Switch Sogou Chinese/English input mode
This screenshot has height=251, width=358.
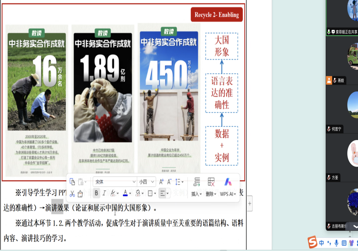pyautogui.click(x=322, y=243)
